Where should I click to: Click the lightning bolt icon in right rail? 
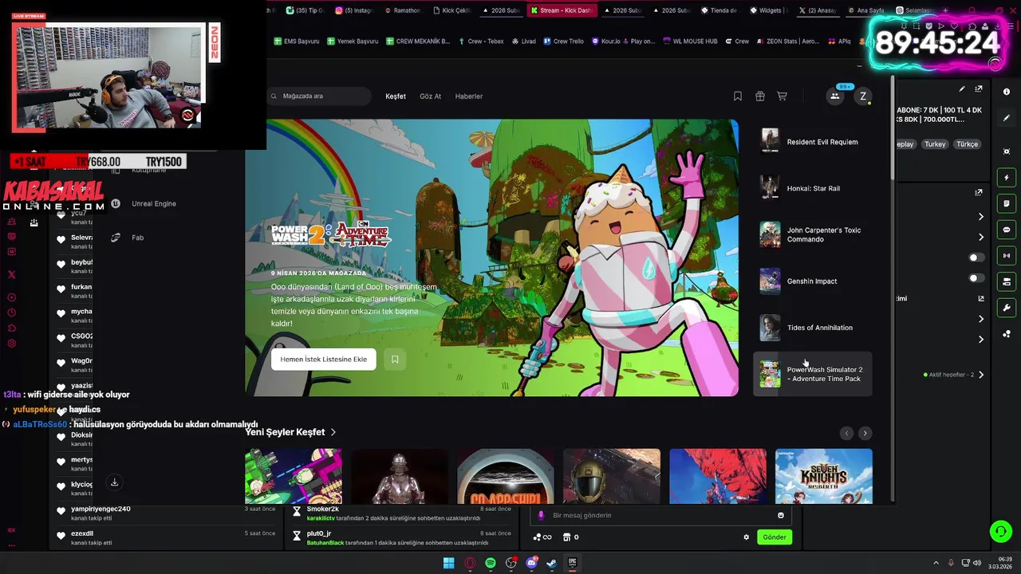(x=1007, y=178)
